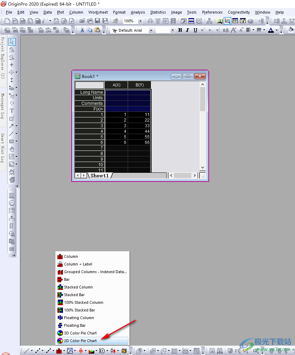The image size is (295, 355).
Task: Open the Default: Arial font dropdown
Action: point(151,30)
